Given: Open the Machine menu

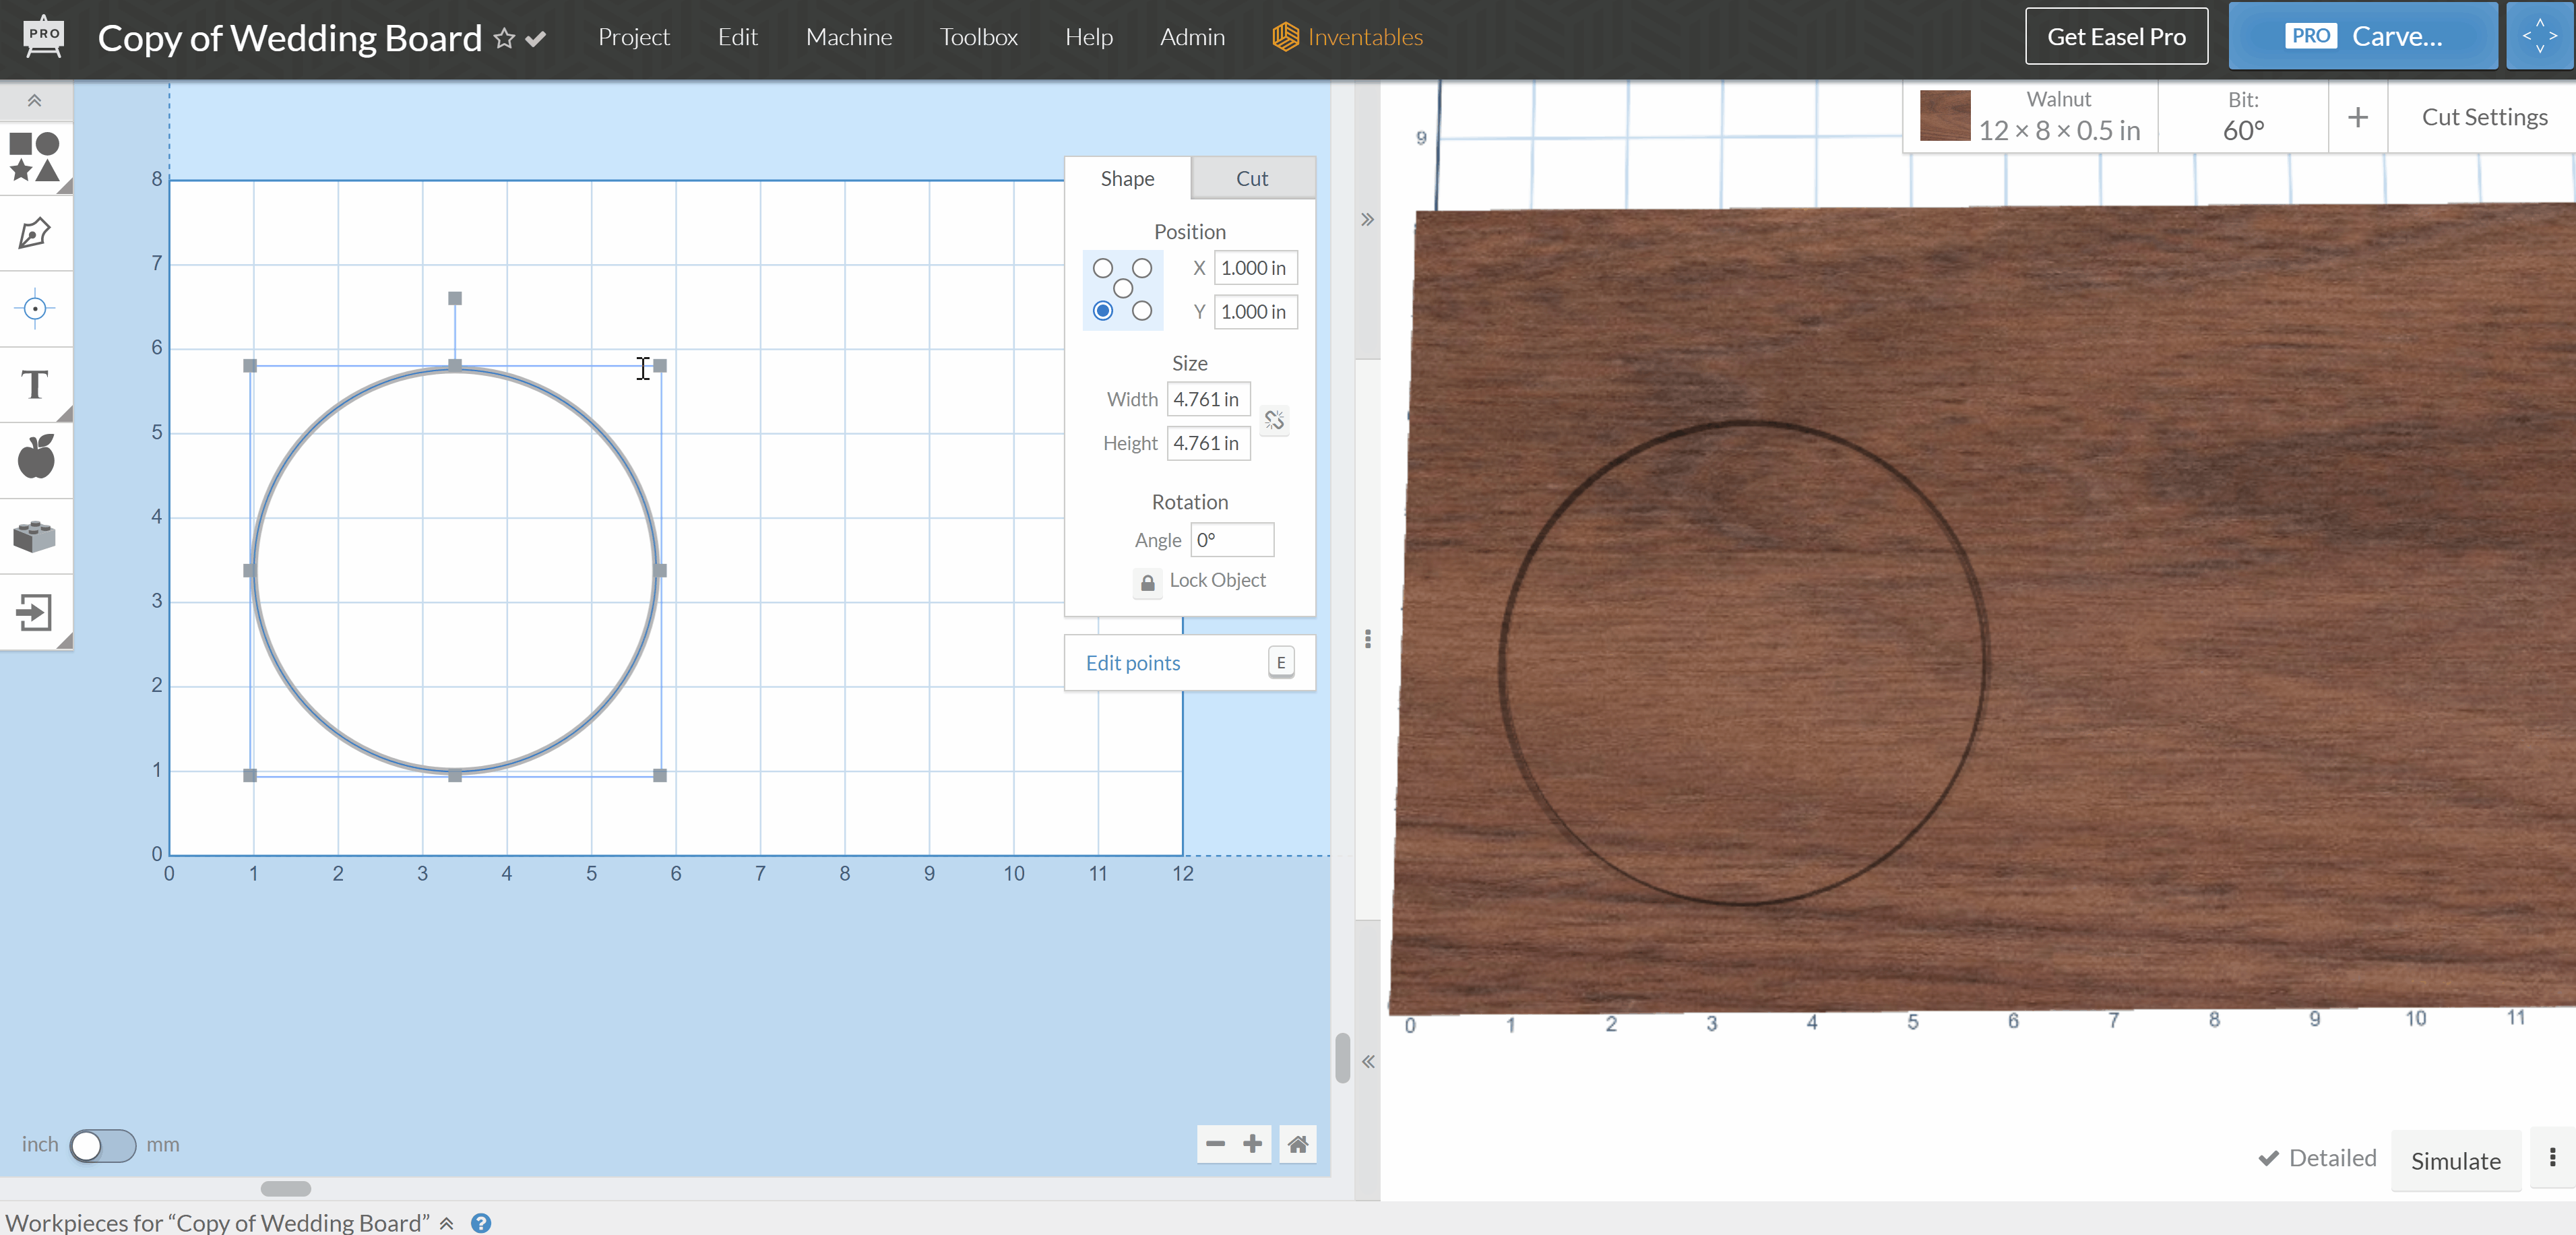Looking at the screenshot, I should (848, 37).
